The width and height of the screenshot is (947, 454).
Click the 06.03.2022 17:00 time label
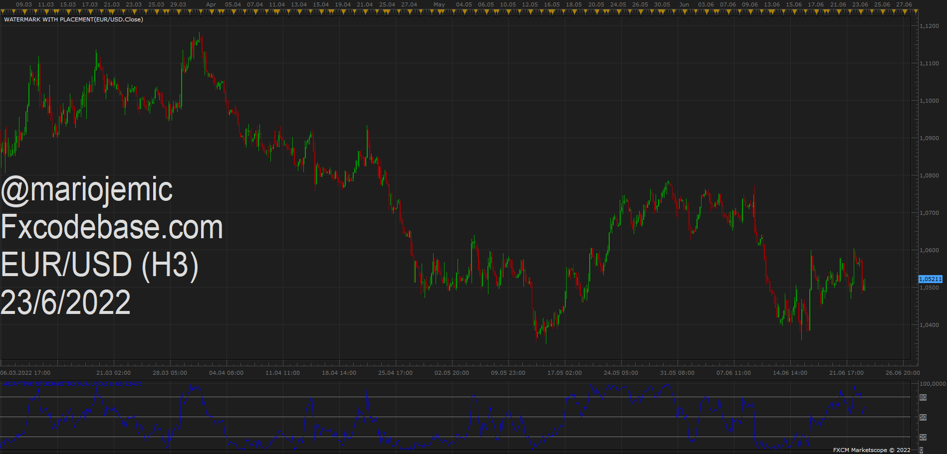tap(25, 373)
